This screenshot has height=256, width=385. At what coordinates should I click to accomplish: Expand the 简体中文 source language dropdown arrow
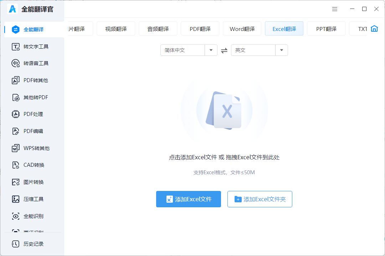point(211,50)
